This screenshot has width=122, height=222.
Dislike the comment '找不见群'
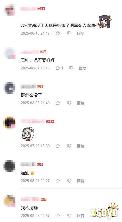(69, 216)
